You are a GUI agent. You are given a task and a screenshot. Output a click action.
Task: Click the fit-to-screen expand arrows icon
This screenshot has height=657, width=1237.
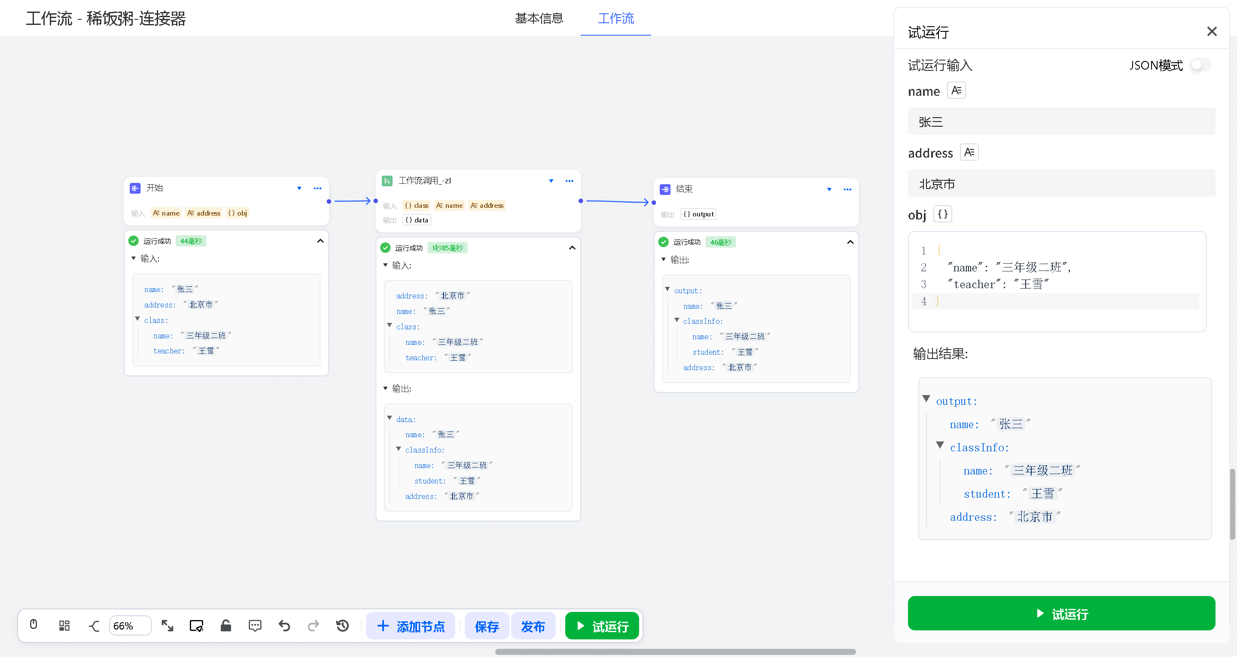click(167, 625)
